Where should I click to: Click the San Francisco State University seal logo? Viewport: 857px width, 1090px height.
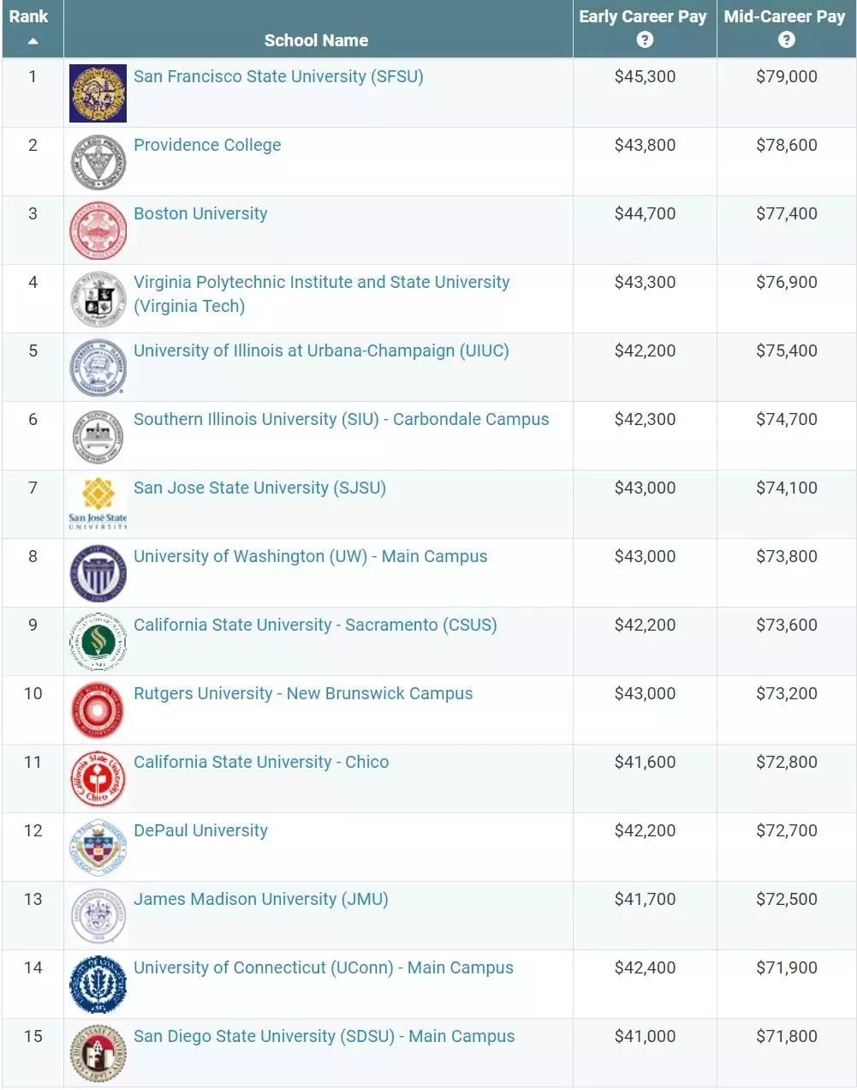pos(98,93)
